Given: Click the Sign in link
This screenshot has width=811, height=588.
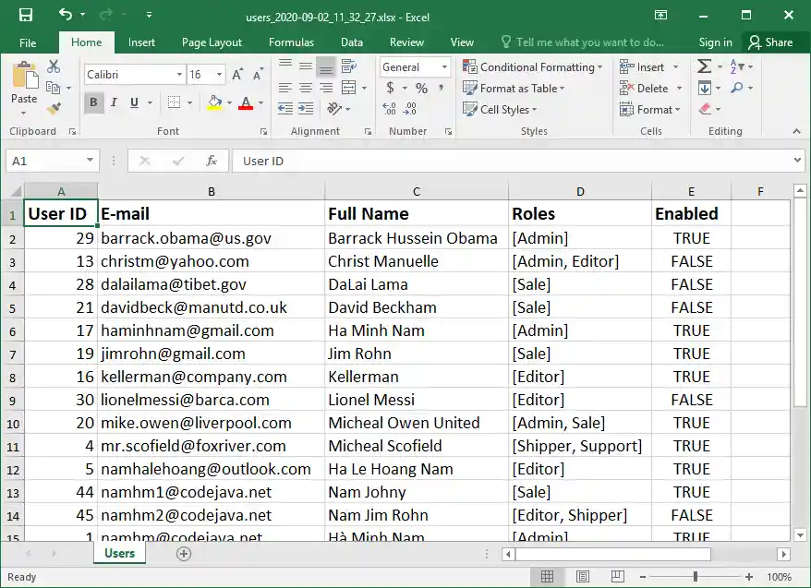Looking at the screenshot, I should (715, 42).
